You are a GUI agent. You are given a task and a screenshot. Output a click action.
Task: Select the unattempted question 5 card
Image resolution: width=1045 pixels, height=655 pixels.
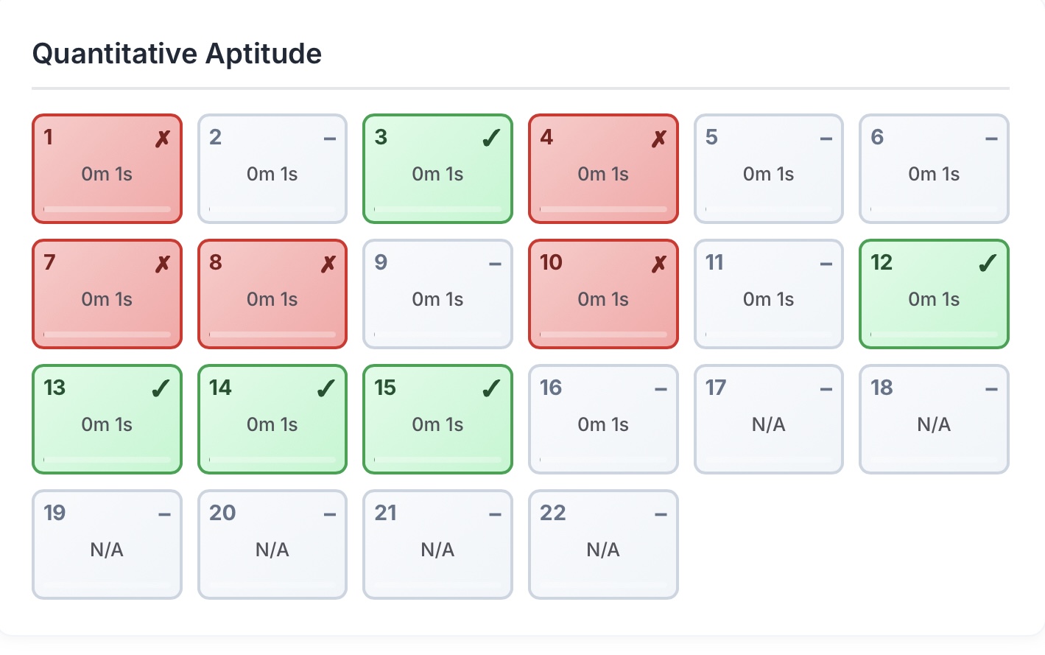[x=768, y=169]
